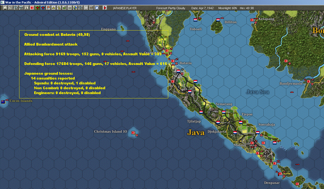
Task: Click the OP toolbar button
Action: click(86, 8)
